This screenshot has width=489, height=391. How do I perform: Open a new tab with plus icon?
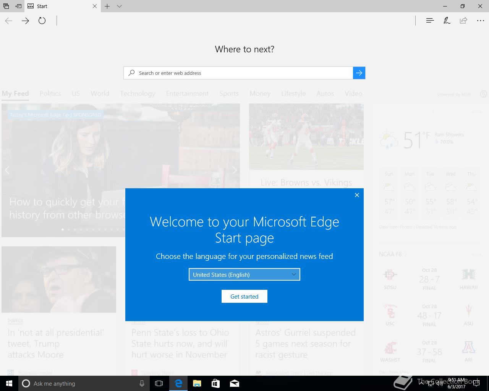(107, 6)
